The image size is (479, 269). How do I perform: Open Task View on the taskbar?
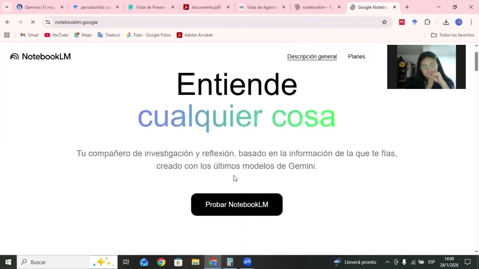point(126,262)
